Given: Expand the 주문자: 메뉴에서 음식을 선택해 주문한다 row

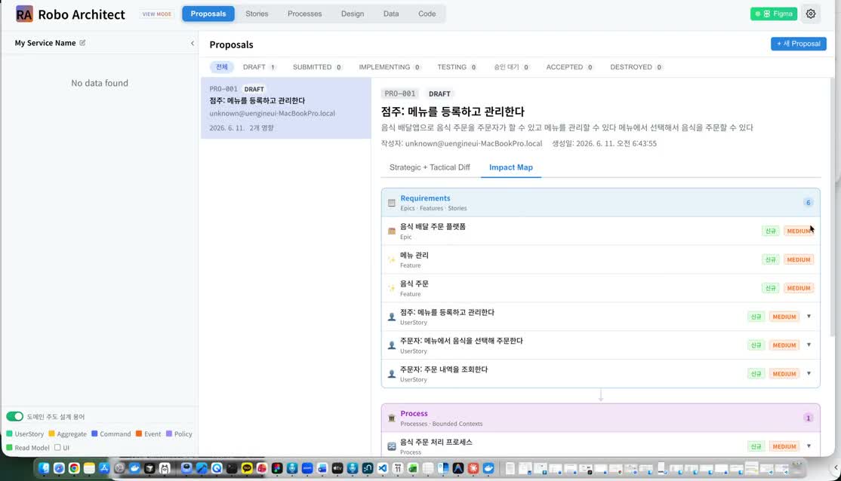Looking at the screenshot, I should (x=809, y=345).
